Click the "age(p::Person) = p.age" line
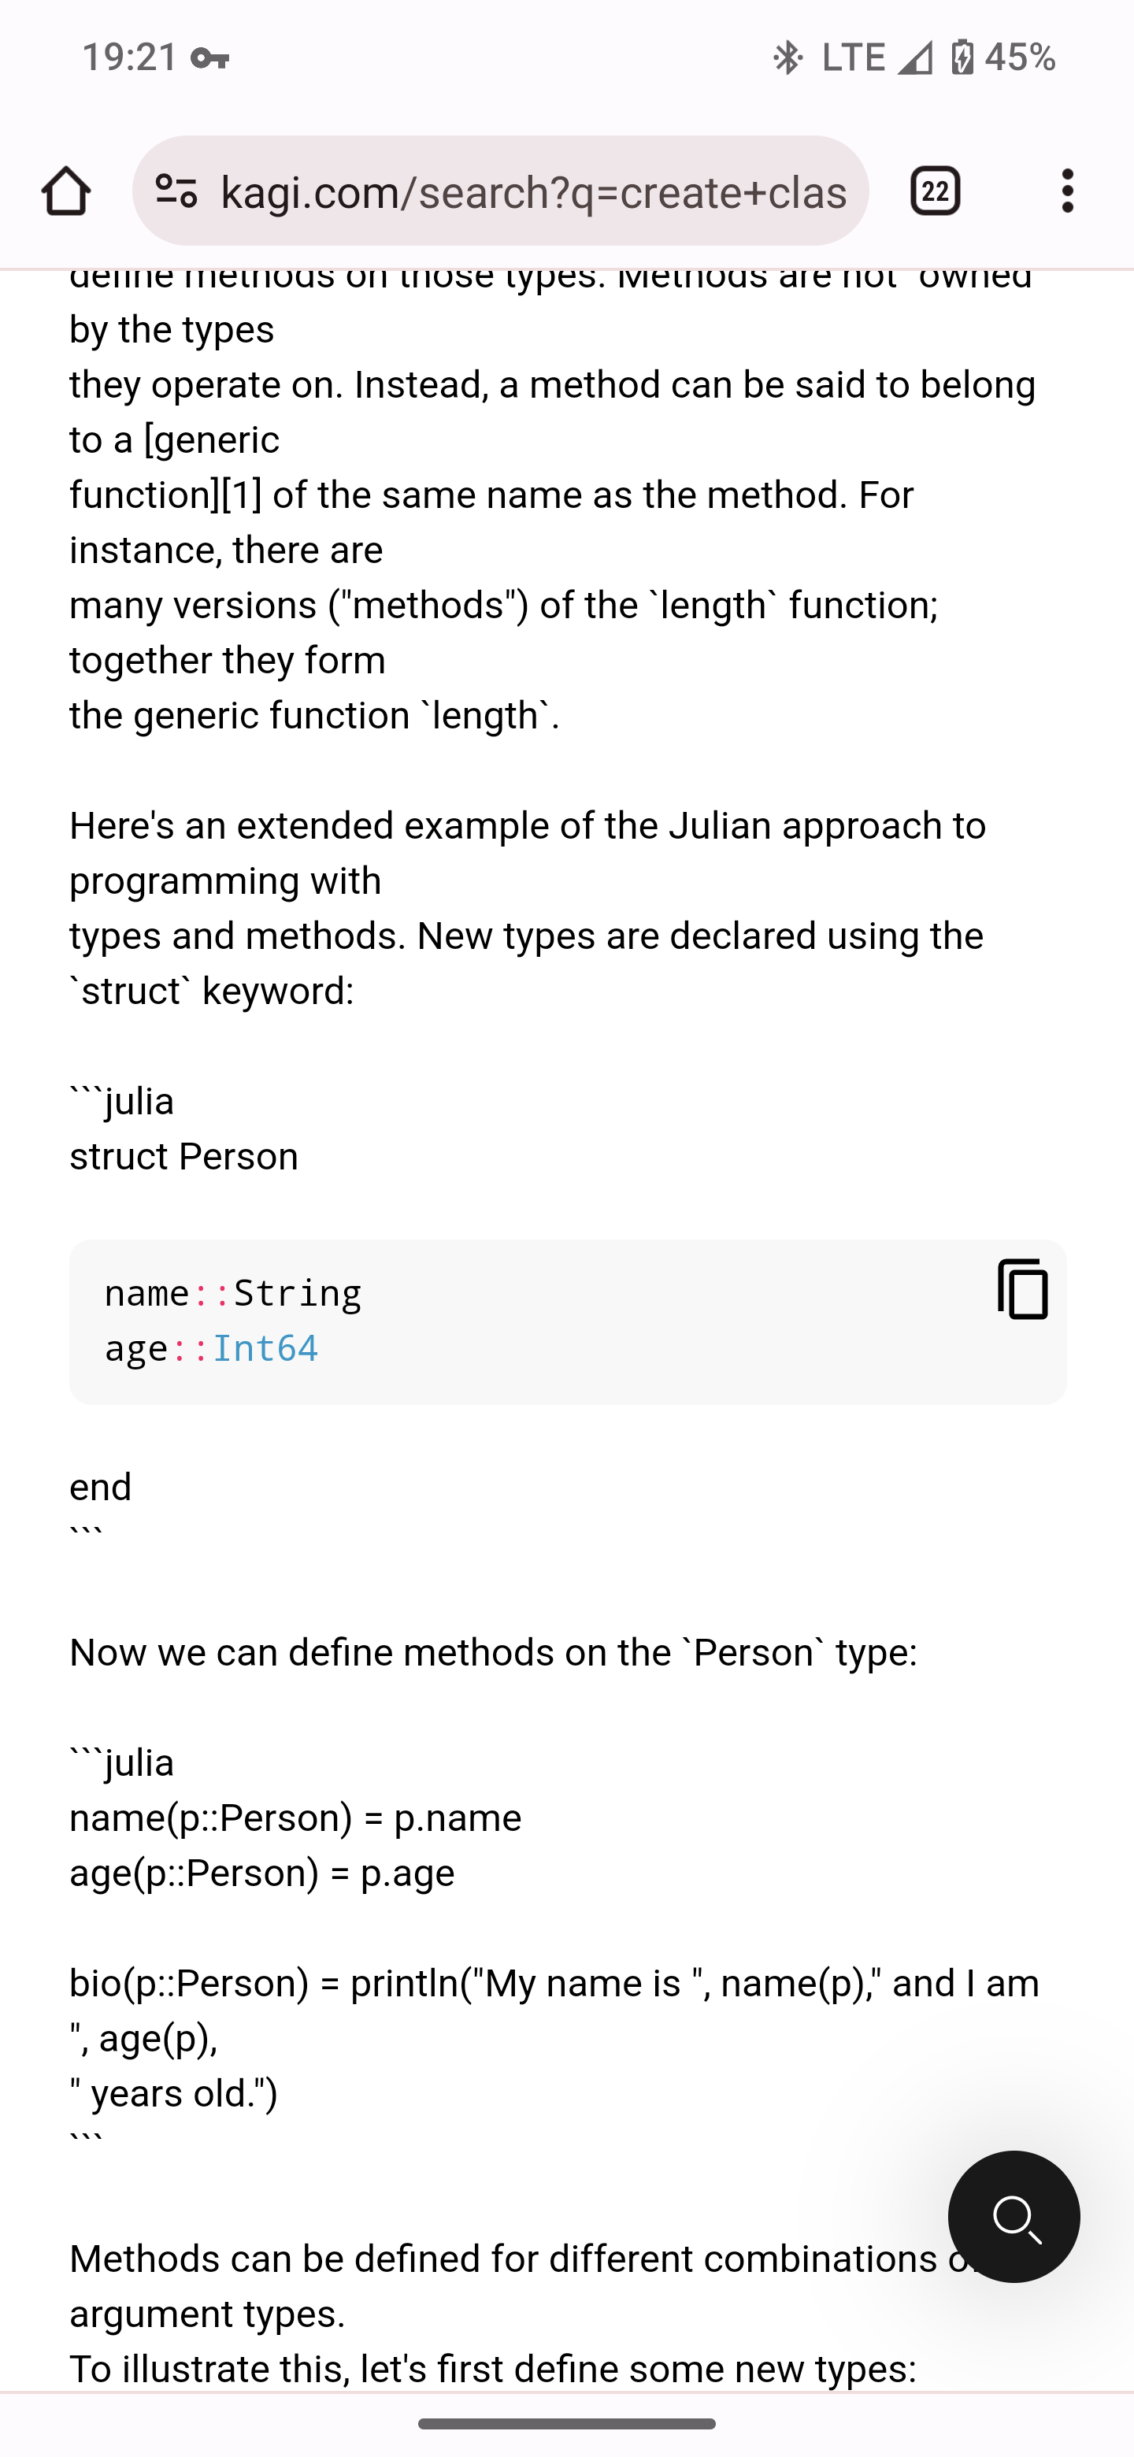The width and height of the screenshot is (1134, 2457). tap(262, 1873)
